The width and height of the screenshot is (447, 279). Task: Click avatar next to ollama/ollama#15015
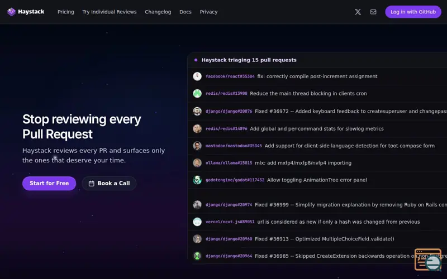click(197, 163)
